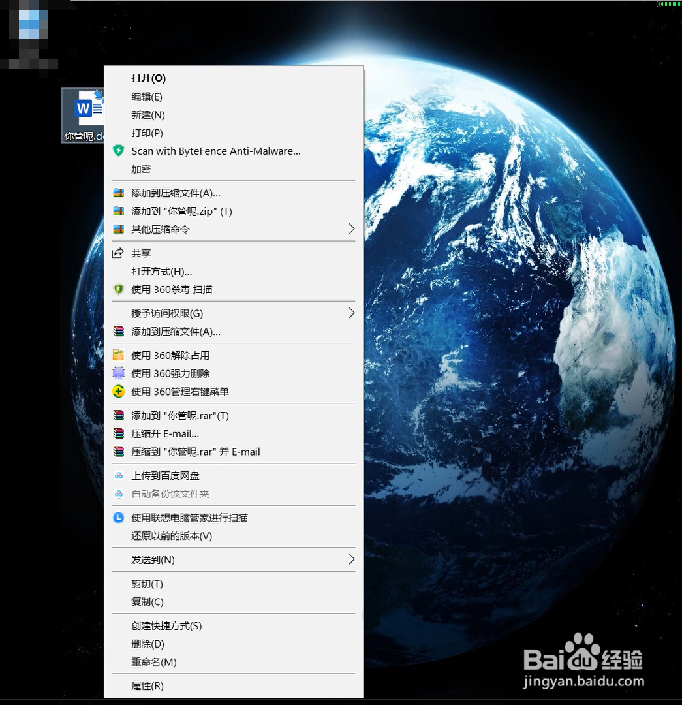Select the 你管呢 Word document desktop icon
682x705 pixels.
pos(84,115)
